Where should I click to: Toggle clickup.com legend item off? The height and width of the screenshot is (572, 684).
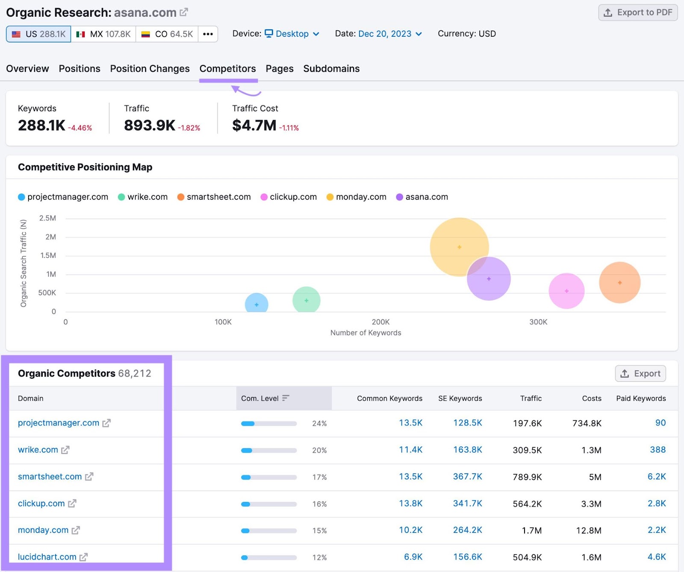(293, 197)
